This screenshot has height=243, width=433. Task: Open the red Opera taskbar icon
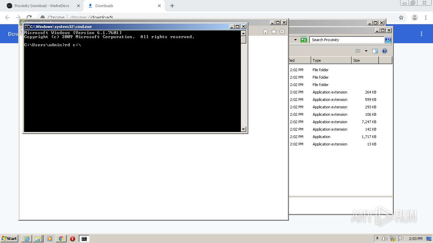click(x=72, y=239)
